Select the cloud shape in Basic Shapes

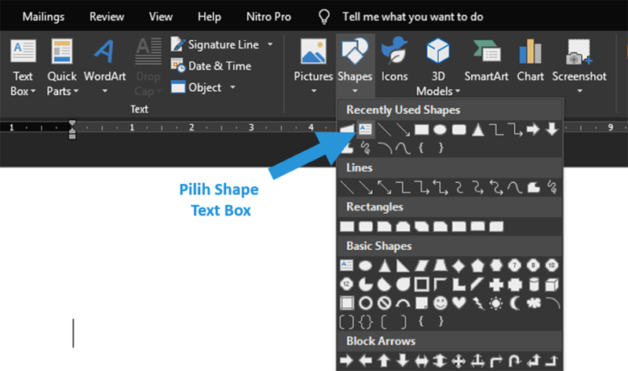coord(534,303)
